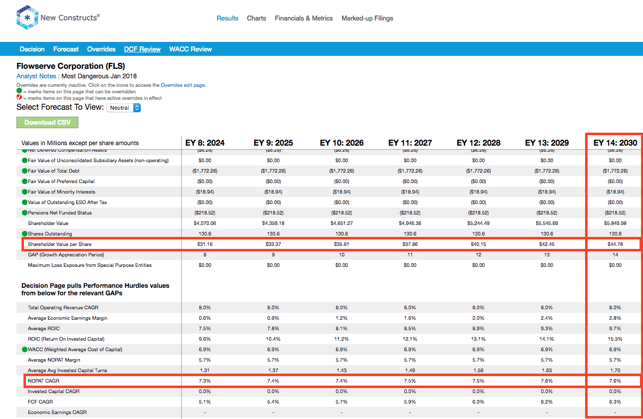Click the FCF CAGR row label
643x419 pixels.
click(x=40, y=402)
